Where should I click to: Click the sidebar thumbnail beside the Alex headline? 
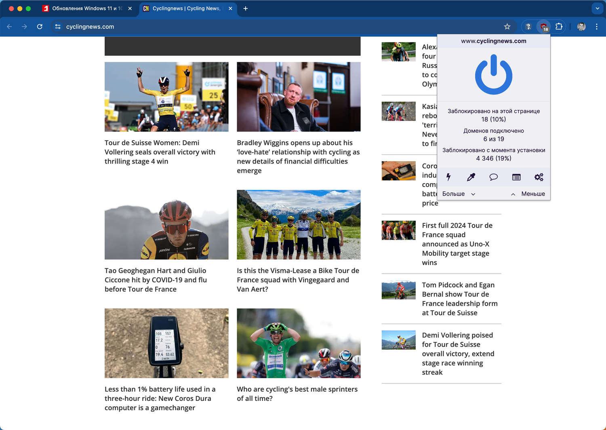tap(399, 52)
